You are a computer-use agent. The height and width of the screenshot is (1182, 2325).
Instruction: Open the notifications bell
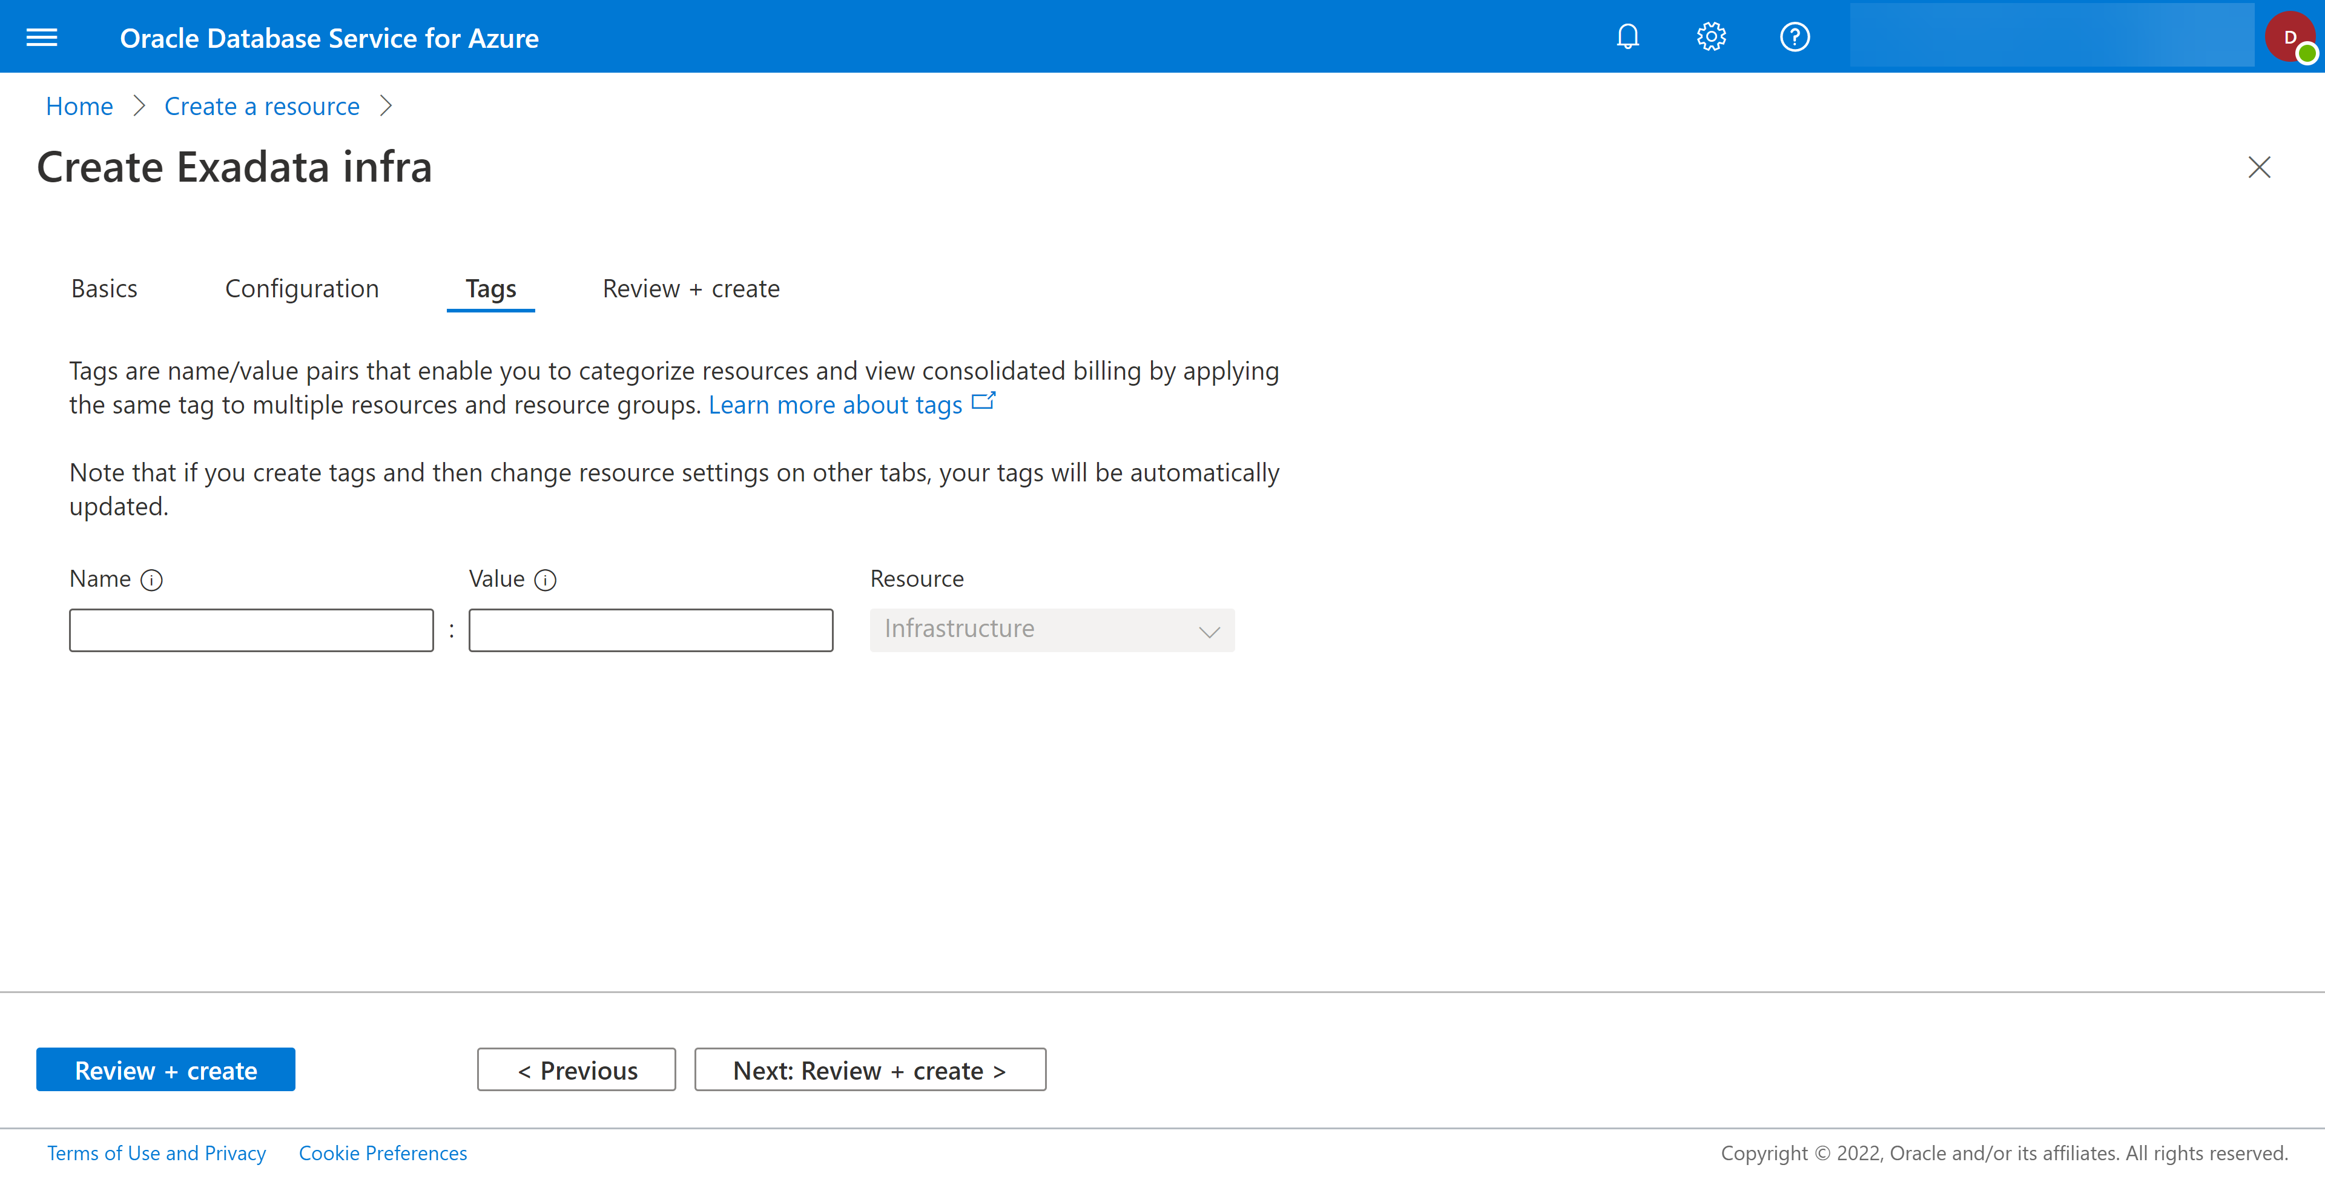point(1627,37)
